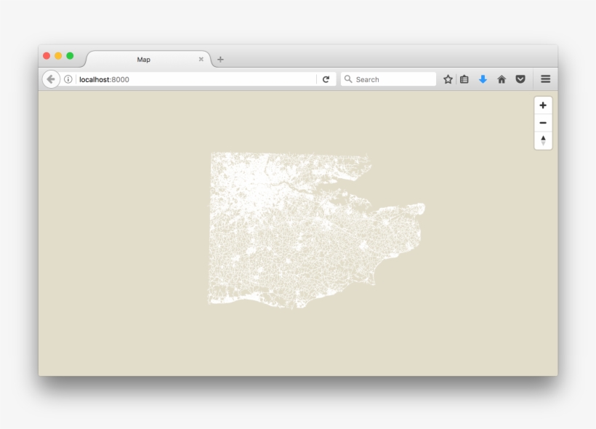Viewport: 596px width, 429px height.
Task: Click the green traffic light button
Action: coord(69,55)
